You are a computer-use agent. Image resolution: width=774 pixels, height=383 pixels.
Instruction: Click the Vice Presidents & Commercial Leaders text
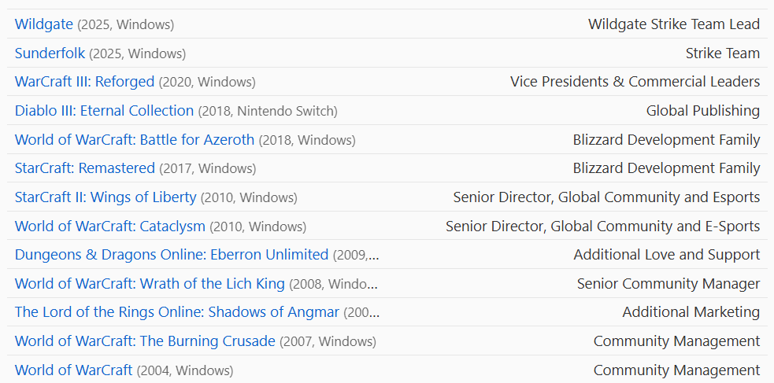(x=635, y=82)
